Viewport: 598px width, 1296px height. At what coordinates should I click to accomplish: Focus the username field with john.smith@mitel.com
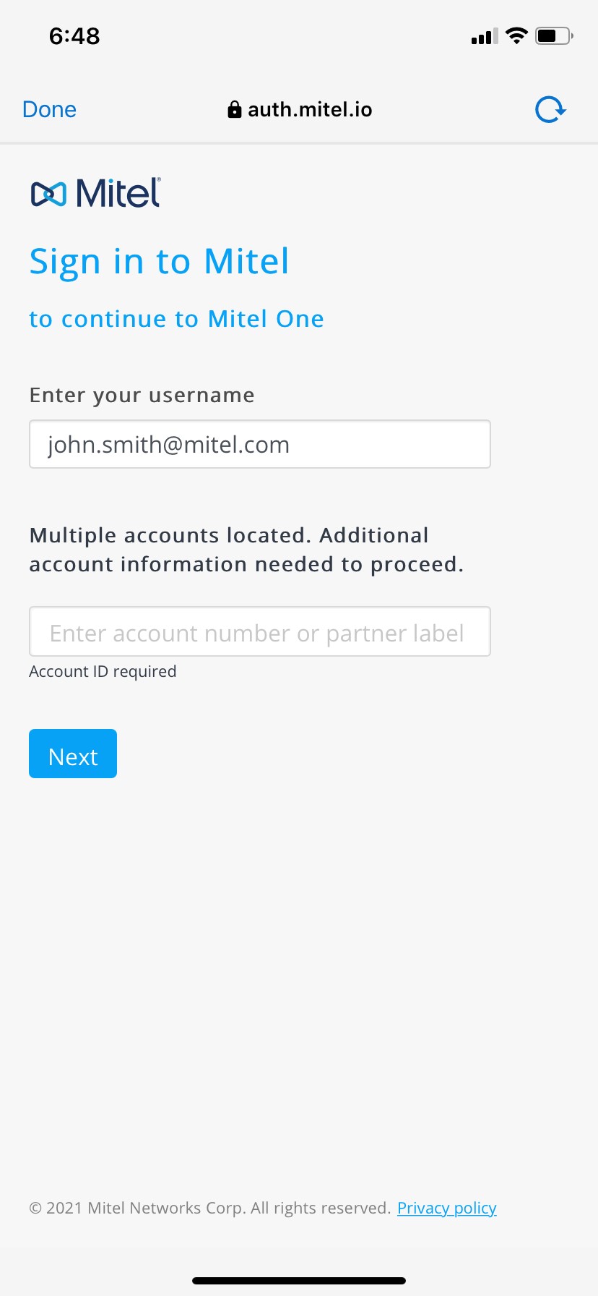pos(260,444)
